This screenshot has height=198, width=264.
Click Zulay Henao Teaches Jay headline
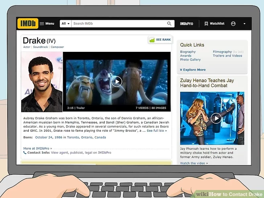click(x=207, y=83)
